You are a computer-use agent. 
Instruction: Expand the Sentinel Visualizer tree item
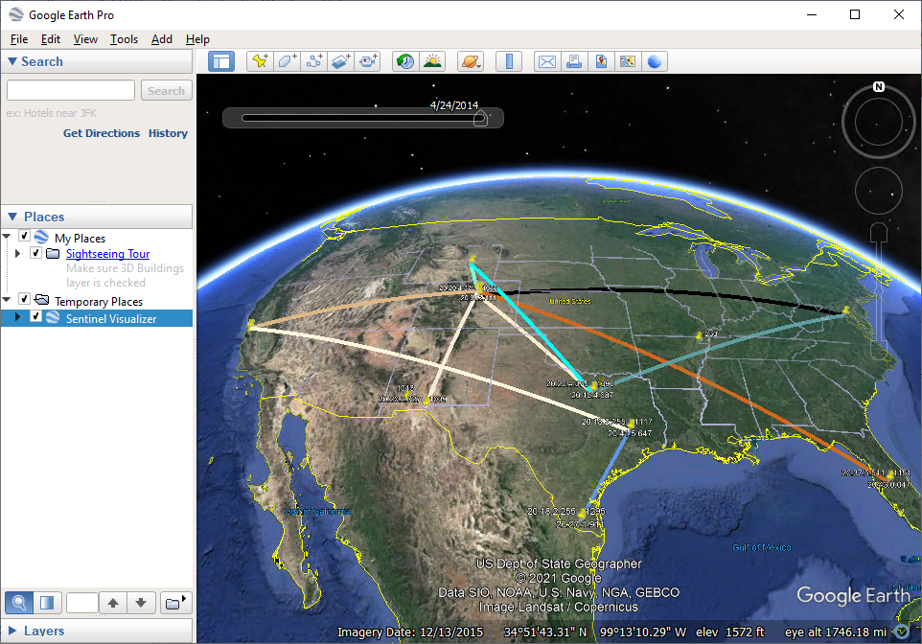(17, 316)
